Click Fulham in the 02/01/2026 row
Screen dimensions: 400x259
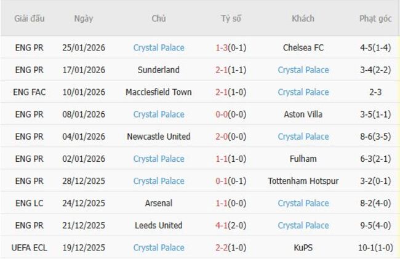pos(303,159)
